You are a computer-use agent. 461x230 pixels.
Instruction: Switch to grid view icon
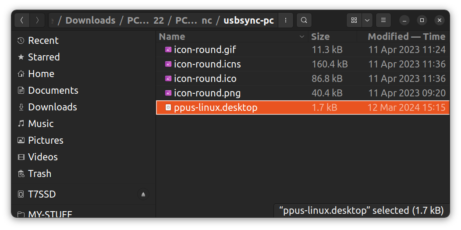coord(354,20)
